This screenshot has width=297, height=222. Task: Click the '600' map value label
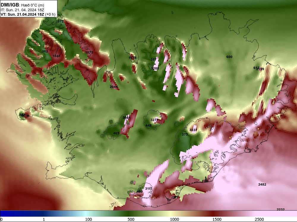pos(229,57)
